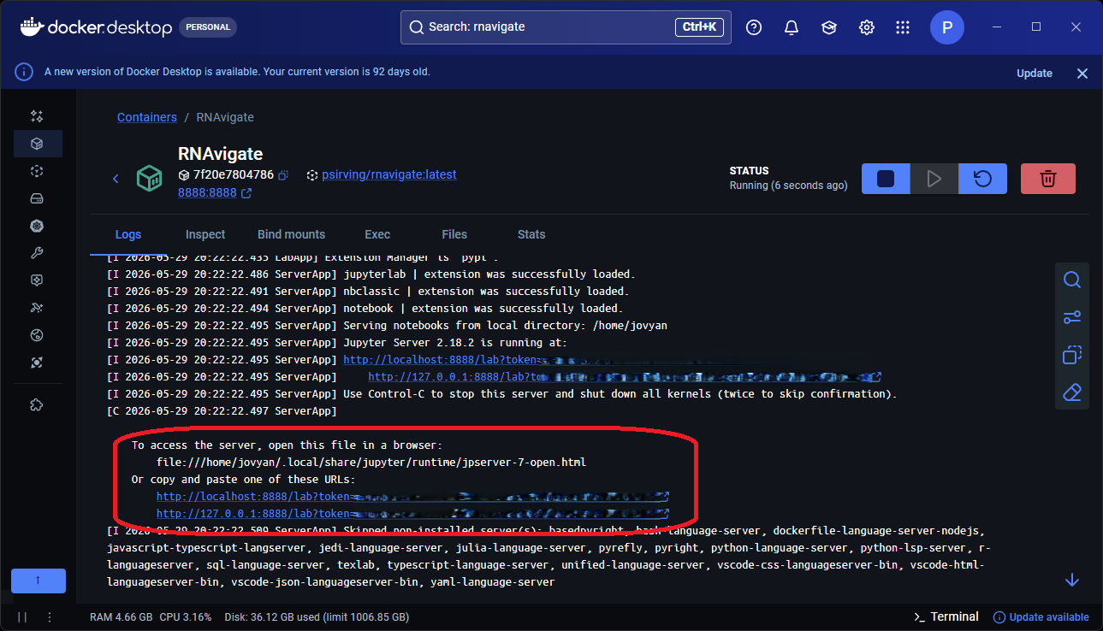Click the Update link in banner
Image resolution: width=1103 pixels, height=631 pixels.
point(1035,74)
